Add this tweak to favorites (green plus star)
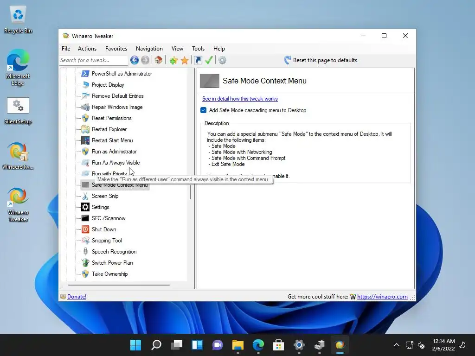475x356 pixels. coord(173,60)
